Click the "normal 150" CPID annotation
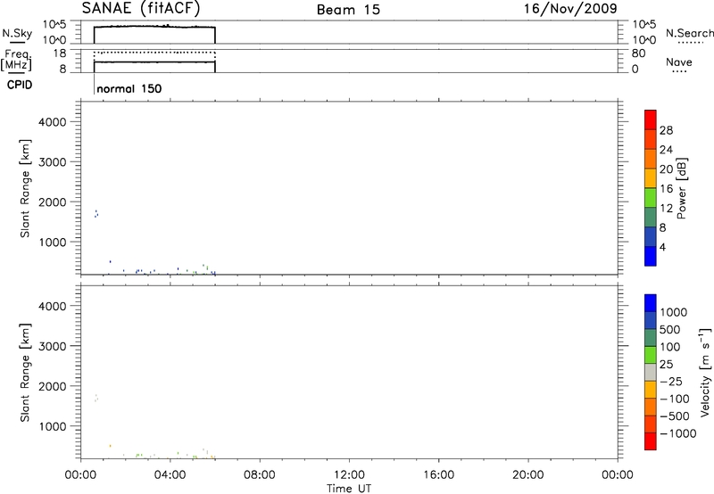 click(129, 88)
